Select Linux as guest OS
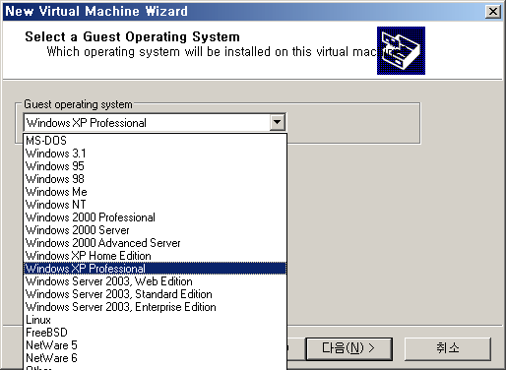 pos(155,320)
